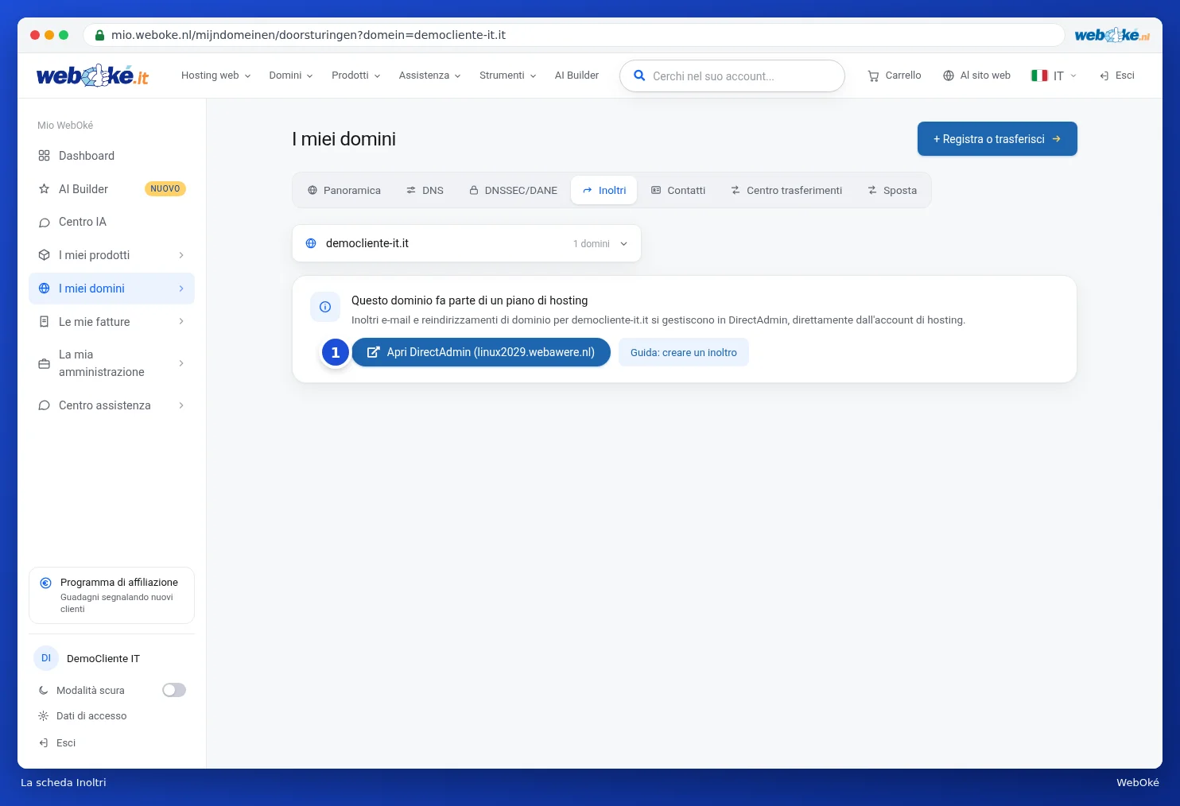1180x806 pixels.
Task: Expand the Assistenza dropdown
Action: coord(430,76)
